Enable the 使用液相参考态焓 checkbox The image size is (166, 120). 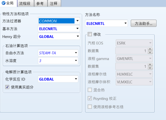tap(90, 106)
